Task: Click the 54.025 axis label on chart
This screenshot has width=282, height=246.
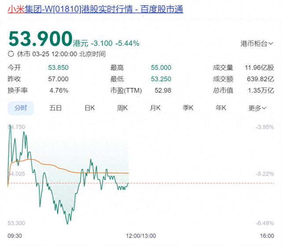Action: pyautogui.click(x=16, y=174)
